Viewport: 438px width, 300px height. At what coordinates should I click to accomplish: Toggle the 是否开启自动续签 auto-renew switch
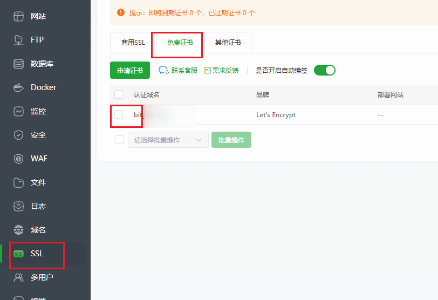pos(324,70)
